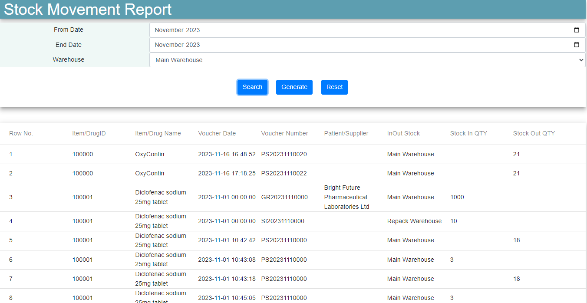The image size is (587, 303).
Task: Click the Reset button
Action: tap(334, 87)
